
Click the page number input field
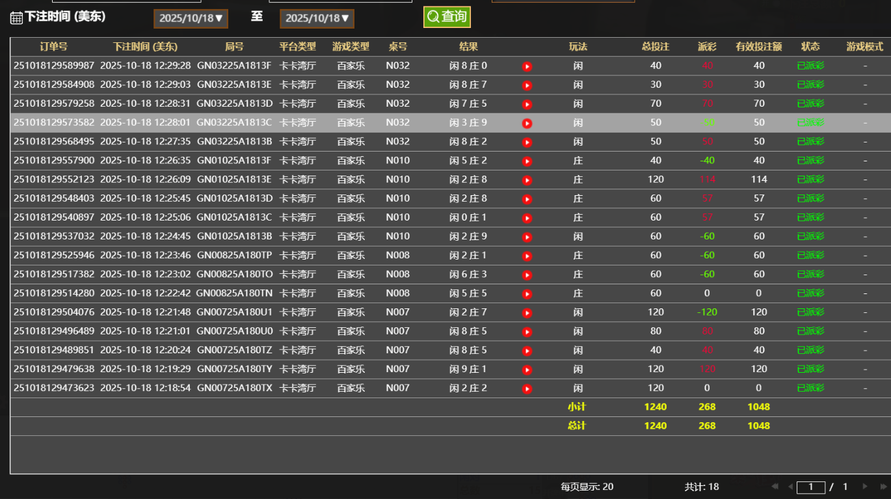[811, 487]
